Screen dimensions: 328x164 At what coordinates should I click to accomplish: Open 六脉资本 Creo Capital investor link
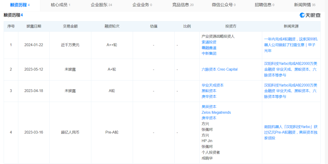click(220, 69)
